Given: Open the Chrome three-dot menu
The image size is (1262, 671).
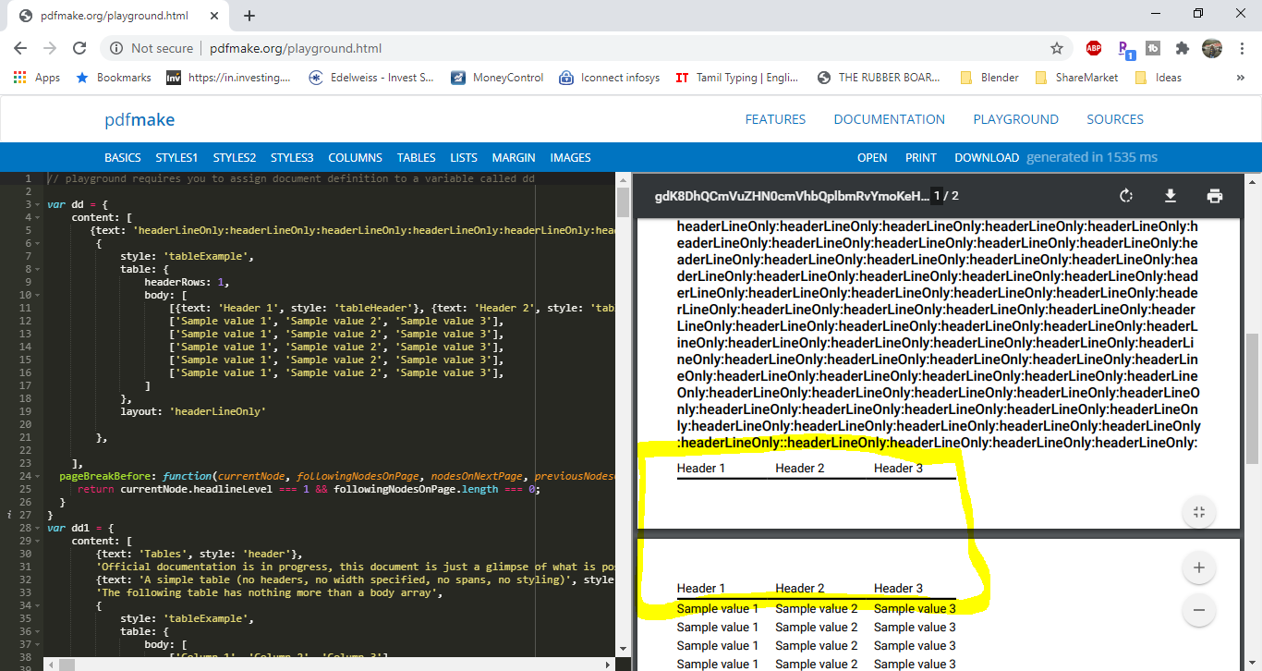Looking at the screenshot, I should (1241, 48).
